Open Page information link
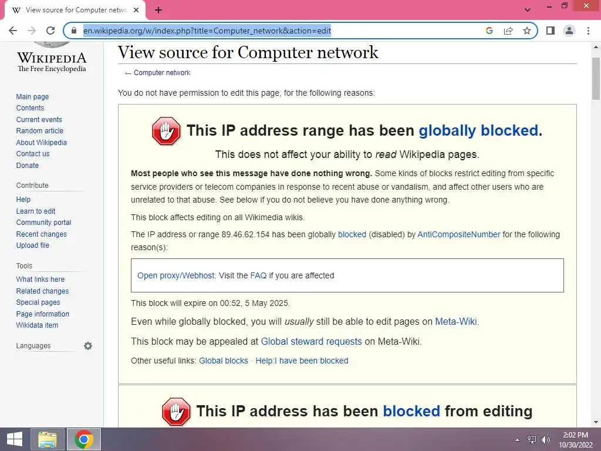The height and width of the screenshot is (451, 601). pos(43,314)
